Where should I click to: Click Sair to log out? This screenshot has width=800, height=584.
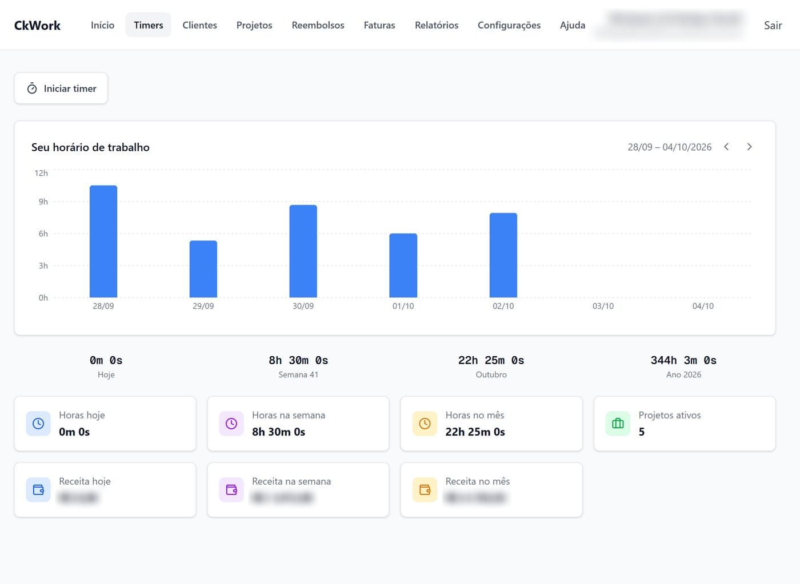(773, 25)
